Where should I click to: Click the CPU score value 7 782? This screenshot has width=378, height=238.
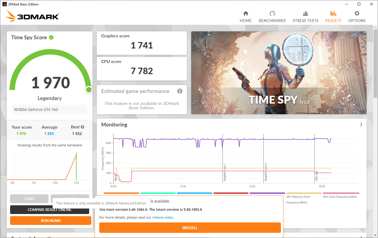tap(142, 71)
